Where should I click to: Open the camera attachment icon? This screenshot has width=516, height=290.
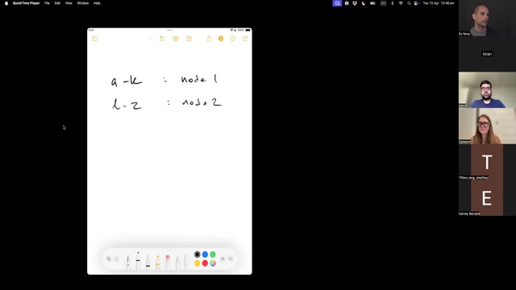tap(189, 39)
